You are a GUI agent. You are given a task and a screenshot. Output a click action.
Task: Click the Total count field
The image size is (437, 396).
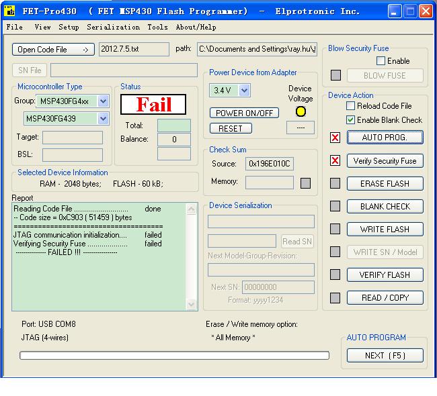[174, 126]
